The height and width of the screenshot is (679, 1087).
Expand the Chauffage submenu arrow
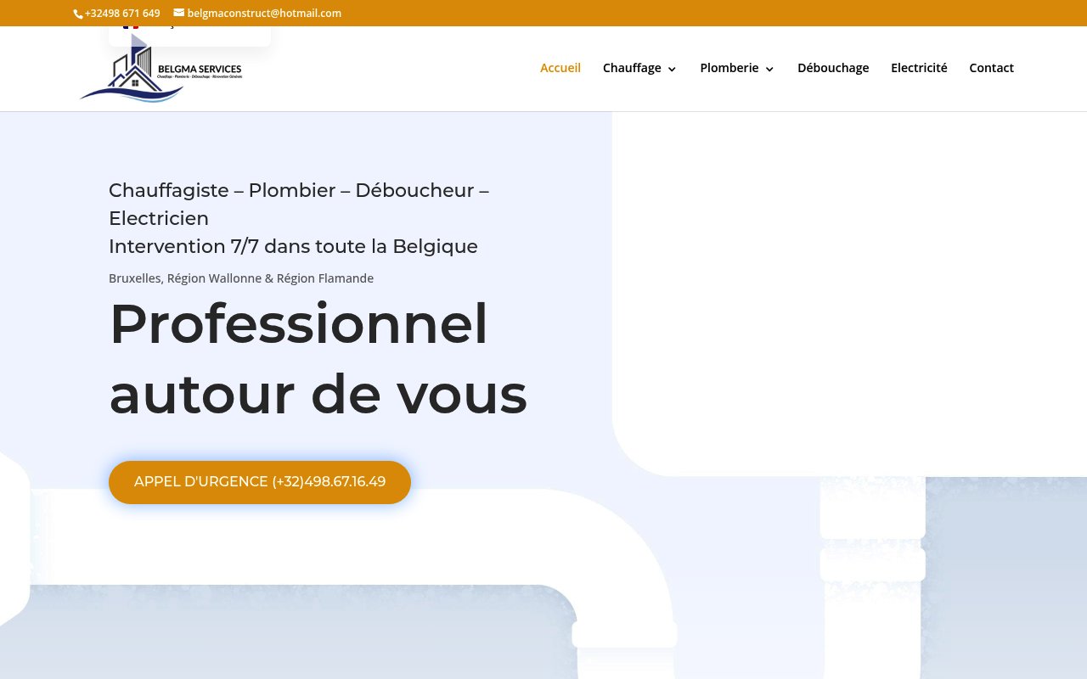672,70
